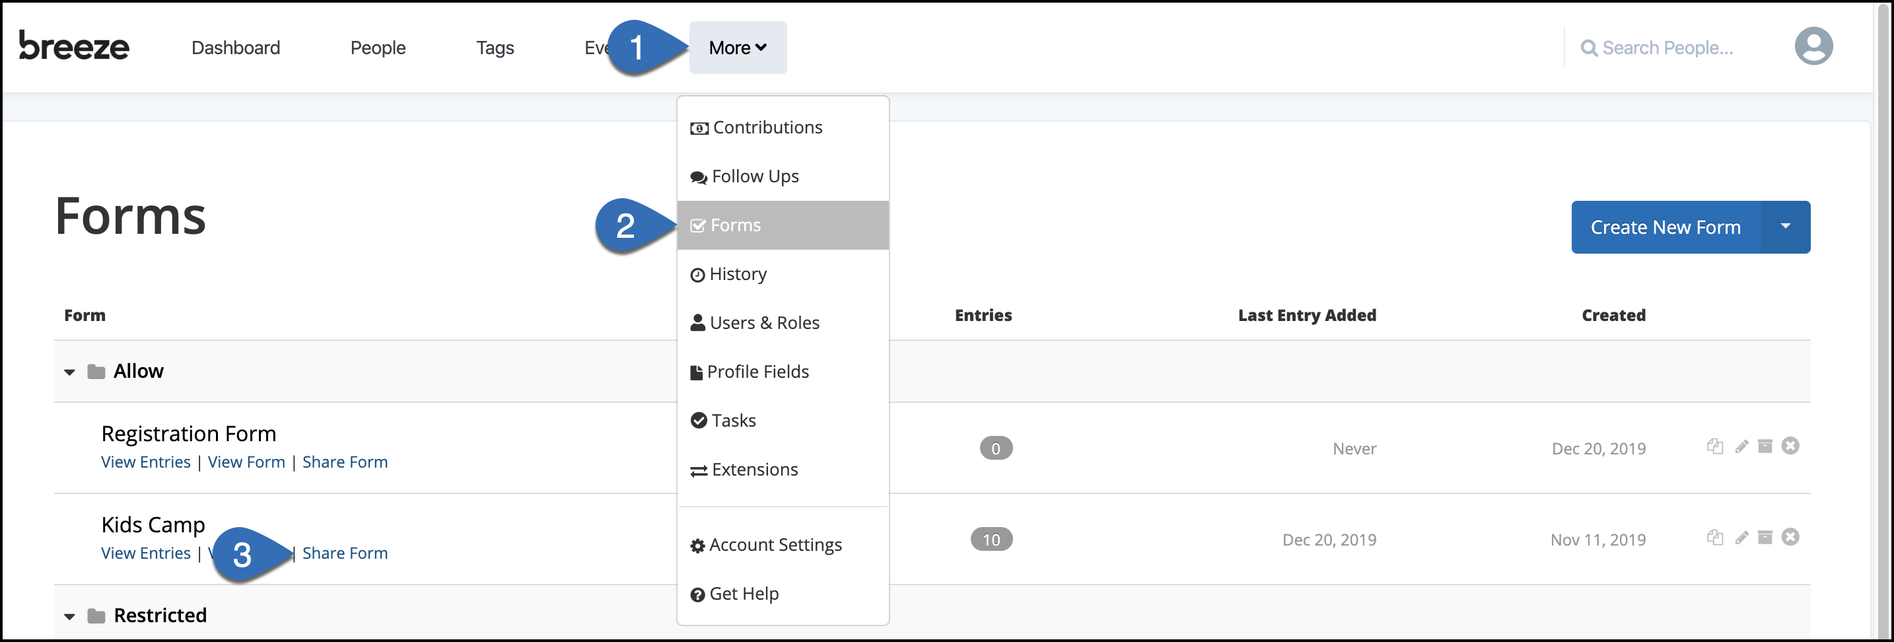This screenshot has width=1894, height=642.
Task: Duplicate the Kids Camp form
Action: pyautogui.click(x=1714, y=538)
